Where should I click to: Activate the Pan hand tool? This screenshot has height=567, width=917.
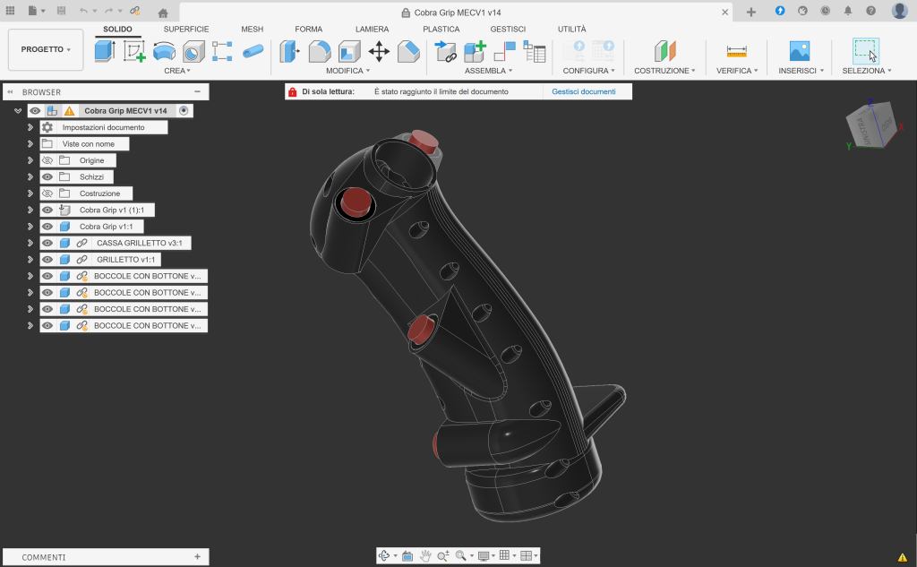click(x=425, y=556)
